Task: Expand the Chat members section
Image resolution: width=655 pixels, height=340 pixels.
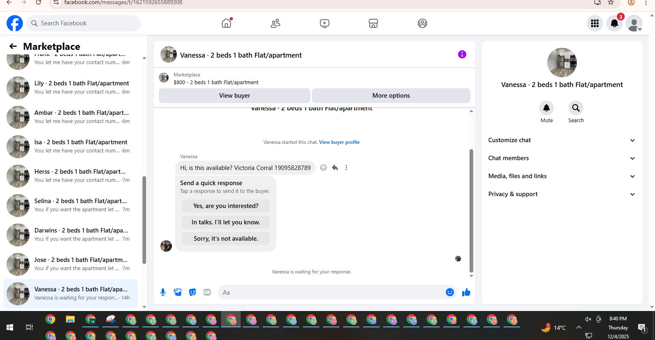Action: point(562,158)
